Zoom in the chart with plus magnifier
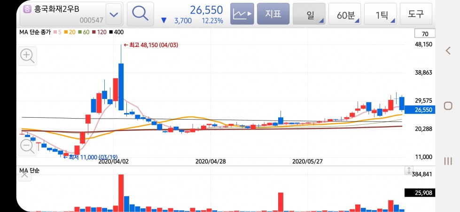Screen dimensions: 460x212 tap(27, 56)
